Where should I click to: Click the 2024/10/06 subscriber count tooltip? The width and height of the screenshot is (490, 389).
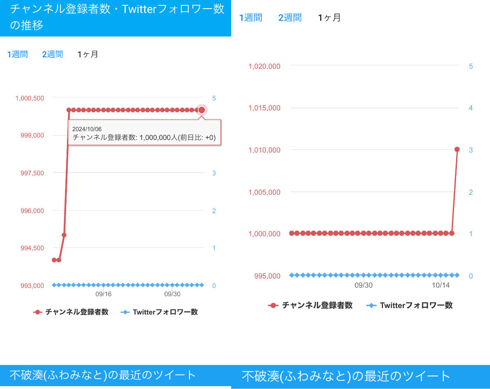[144, 133]
